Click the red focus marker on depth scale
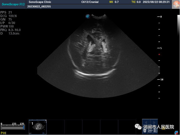The height and width of the screenshot is (135, 180). [159, 54]
